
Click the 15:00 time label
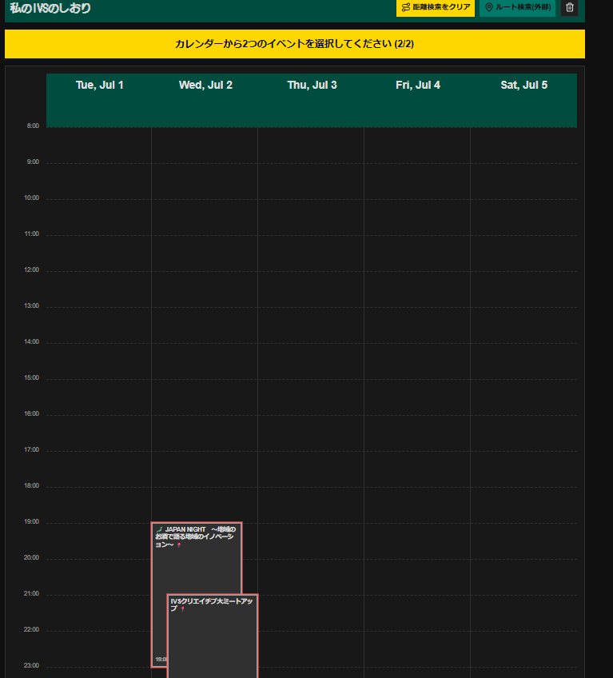point(31,377)
